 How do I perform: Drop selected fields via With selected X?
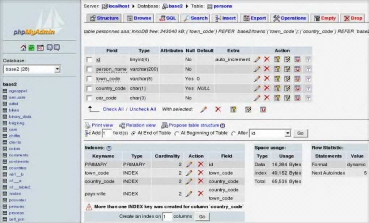pos(218,109)
